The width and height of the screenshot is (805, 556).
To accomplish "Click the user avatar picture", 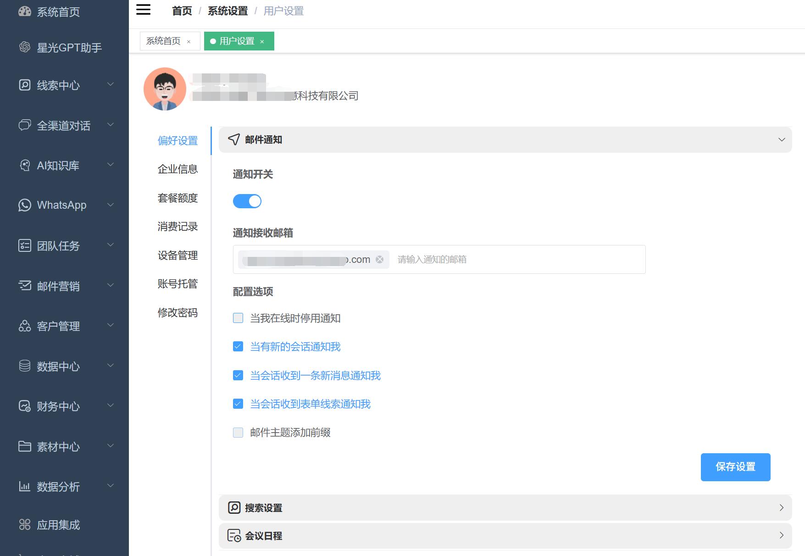I will (165, 89).
